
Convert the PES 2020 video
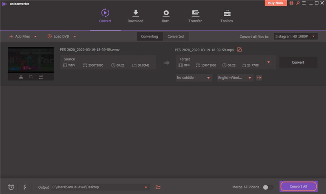(x=298, y=63)
